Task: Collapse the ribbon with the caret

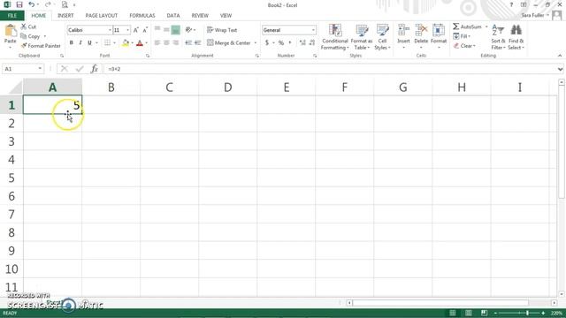Action: click(x=560, y=56)
